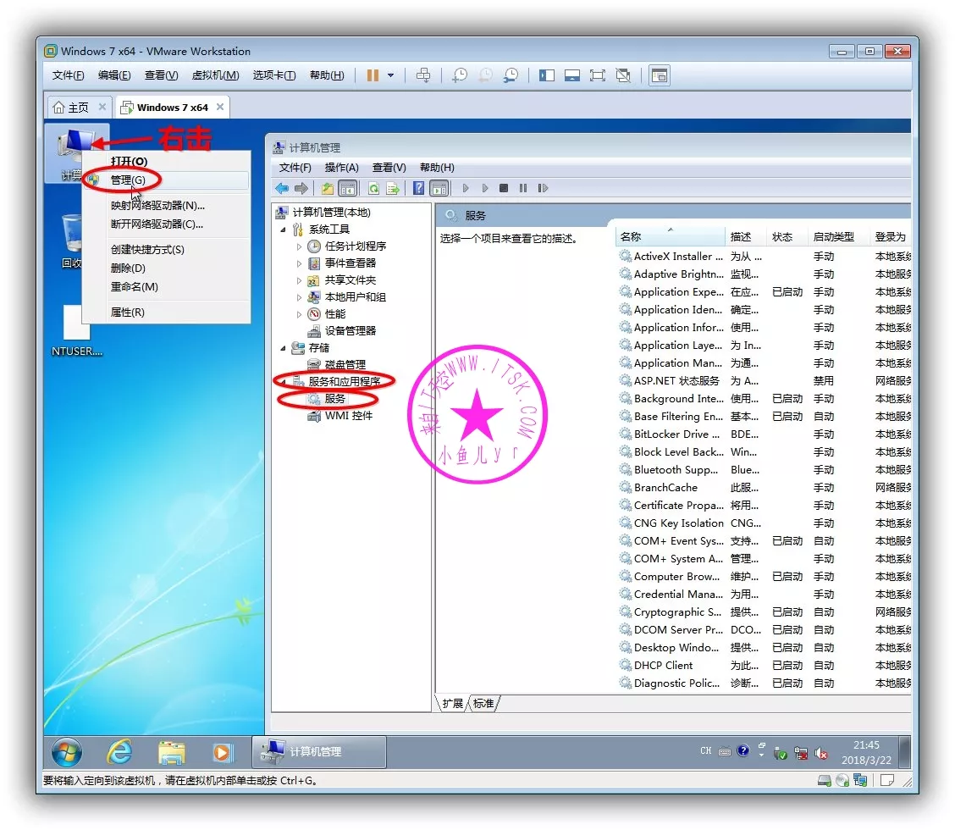Expand the 任务计划程序 tree node
This screenshot has width=955, height=830.
pyautogui.click(x=299, y=246)
